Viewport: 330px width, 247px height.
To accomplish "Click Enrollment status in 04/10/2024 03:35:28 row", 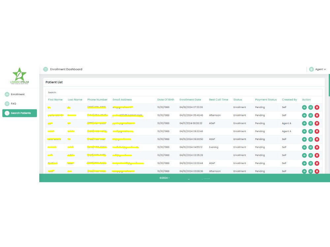I will [240, 155].
